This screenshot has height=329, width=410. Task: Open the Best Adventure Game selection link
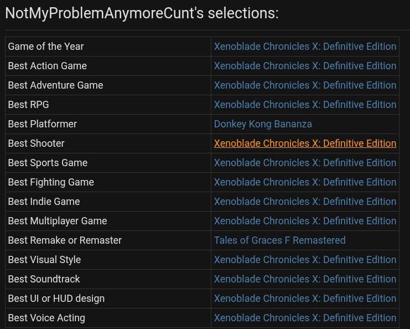(x=305, y=85)
